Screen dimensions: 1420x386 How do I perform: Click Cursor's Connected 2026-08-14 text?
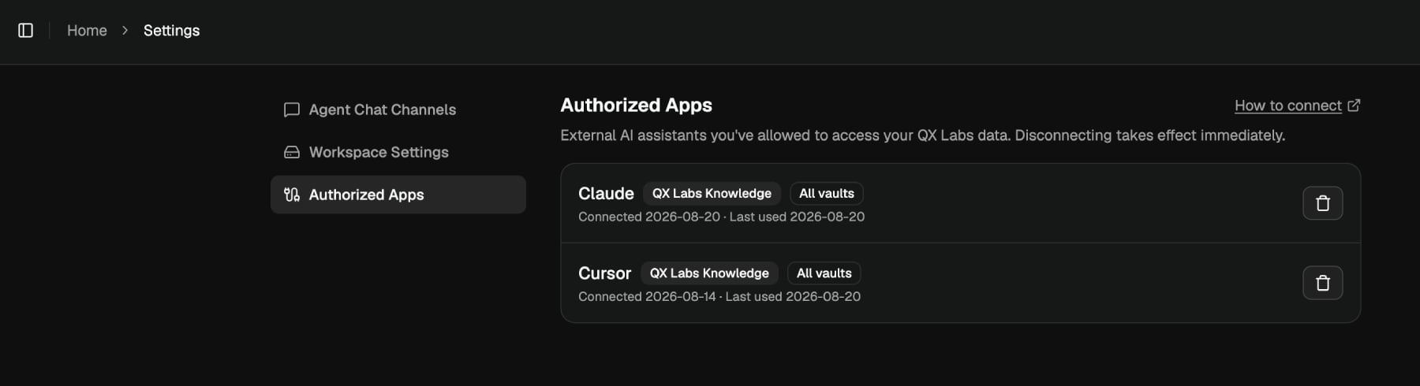(x=647, y=296)
